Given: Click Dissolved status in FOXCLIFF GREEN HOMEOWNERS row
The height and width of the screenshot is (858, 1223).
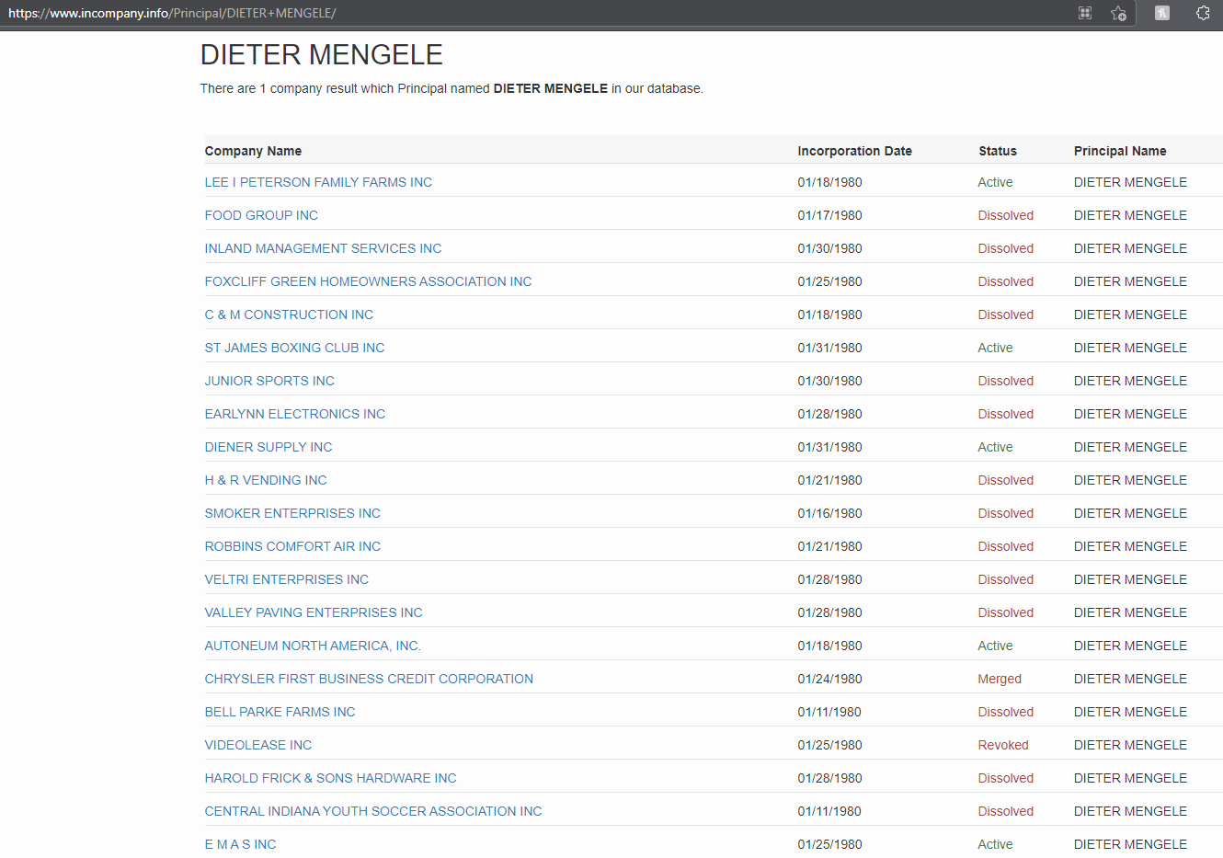Looking at the screenshot, I should click(x=1006, y=281).
